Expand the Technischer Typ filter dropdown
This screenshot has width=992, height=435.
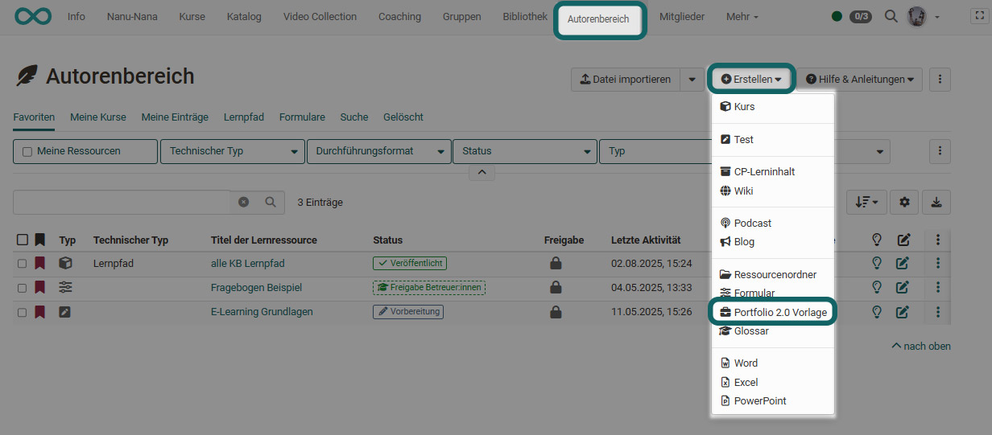232,151
